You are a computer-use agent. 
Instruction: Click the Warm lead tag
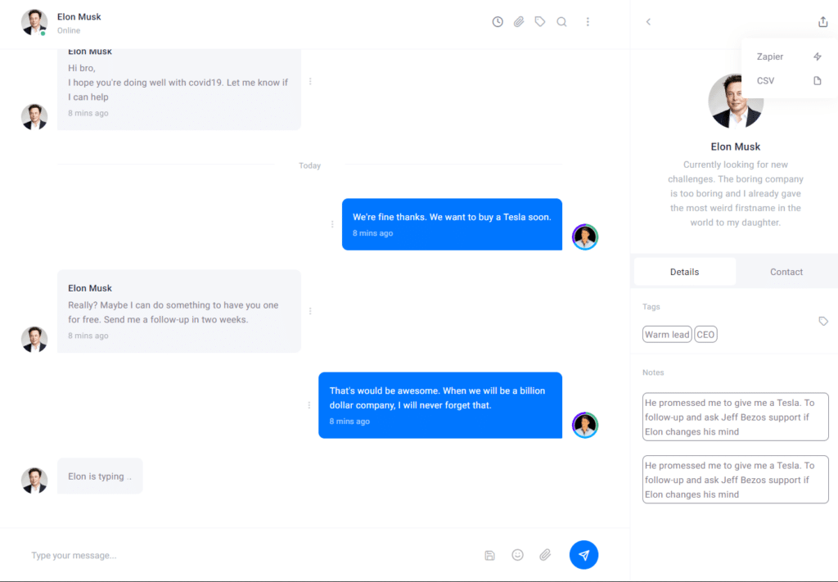pyautogui.click(x=667, y=335)
